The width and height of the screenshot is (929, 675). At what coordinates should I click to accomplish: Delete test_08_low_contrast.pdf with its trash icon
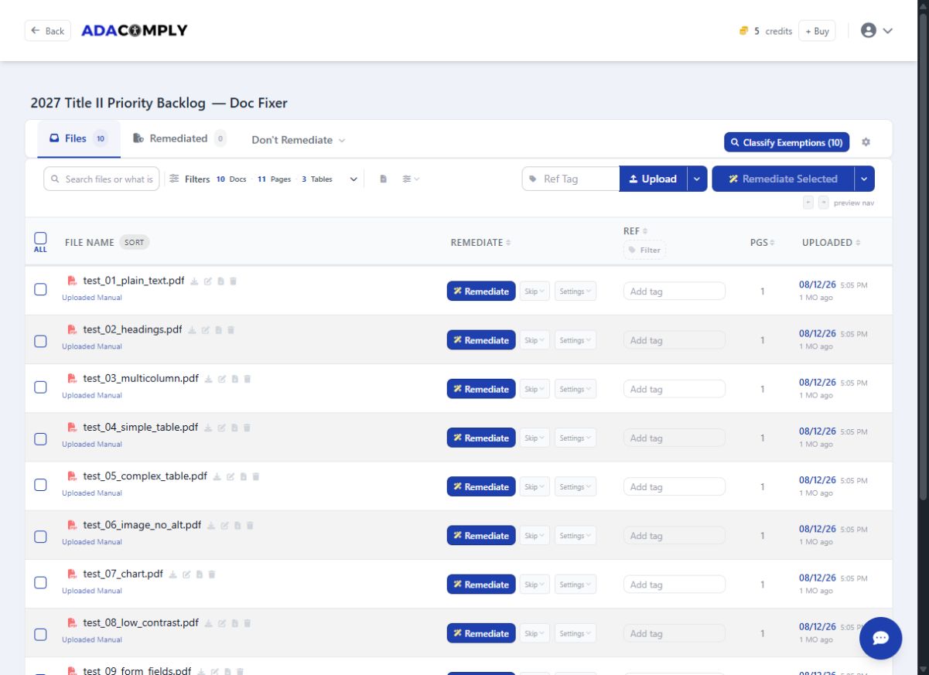click(x=247, y=623)
